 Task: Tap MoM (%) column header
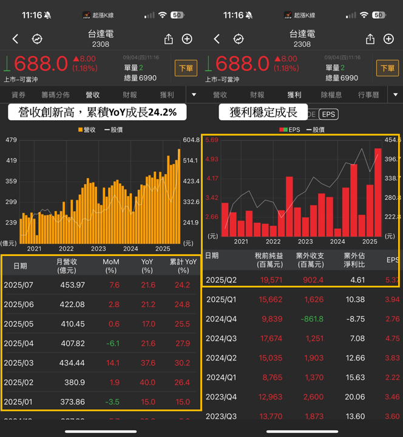coord(111,266)
